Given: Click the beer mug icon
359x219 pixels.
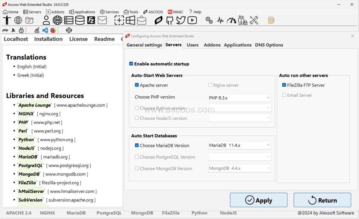Looking at the screenshot, I should click(x=271, y=20).
